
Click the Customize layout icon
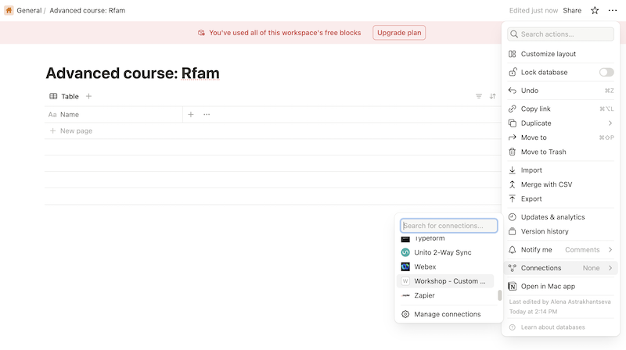click(x=513, y=54)
